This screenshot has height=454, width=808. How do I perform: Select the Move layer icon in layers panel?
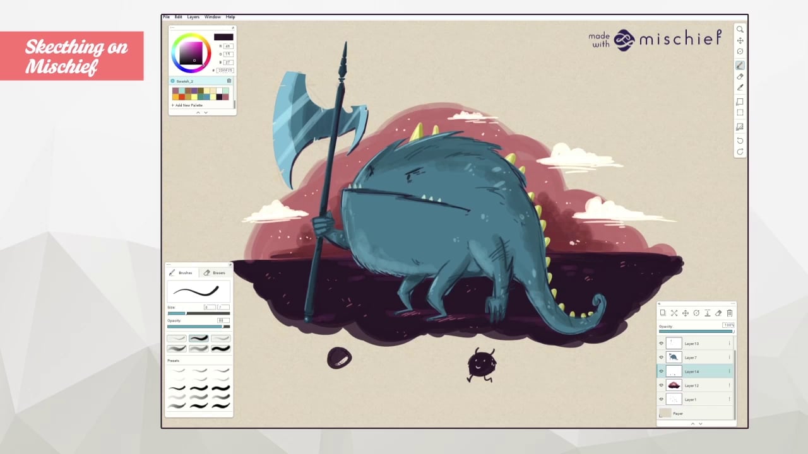[685, 313]
